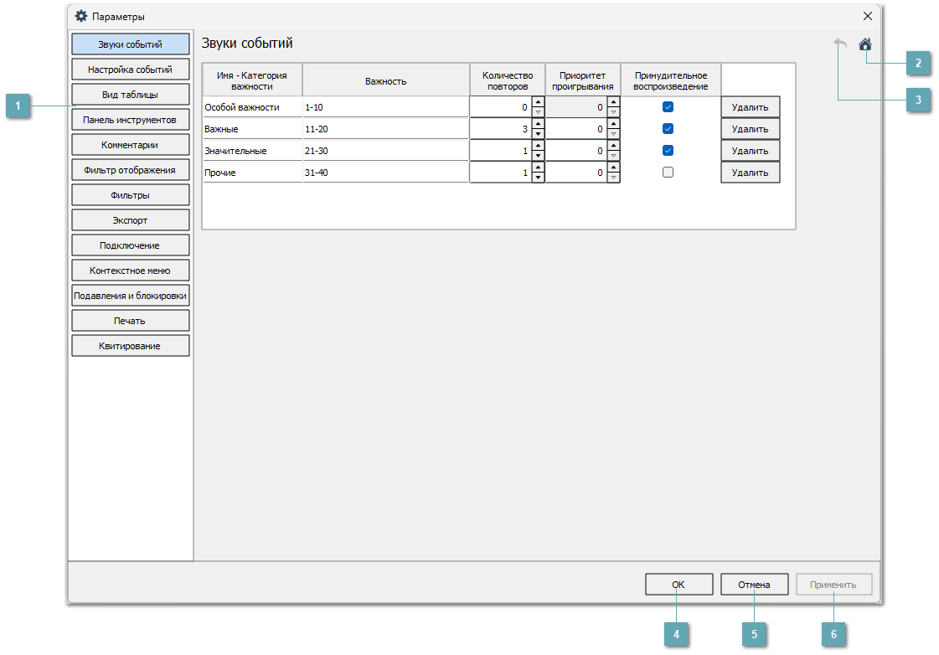Enable forced playback for Прочие
939x655 pixels.
(x=668, y=172)
